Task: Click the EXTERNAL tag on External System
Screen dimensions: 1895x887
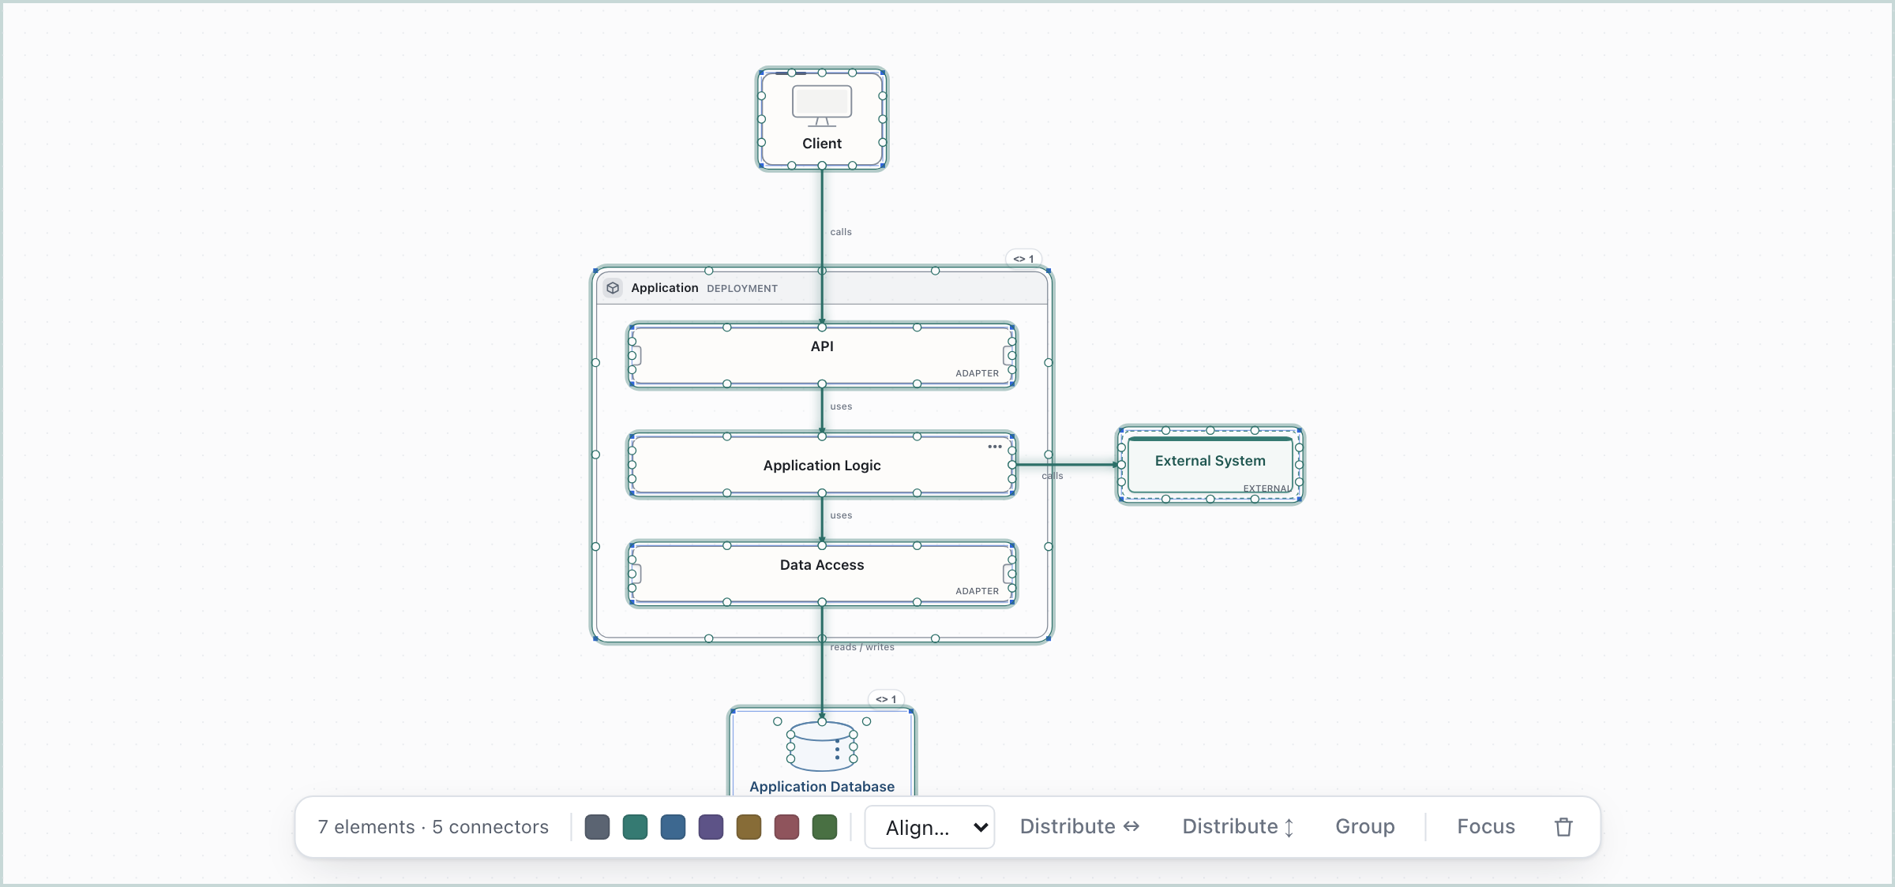Action: point(1267,488)
